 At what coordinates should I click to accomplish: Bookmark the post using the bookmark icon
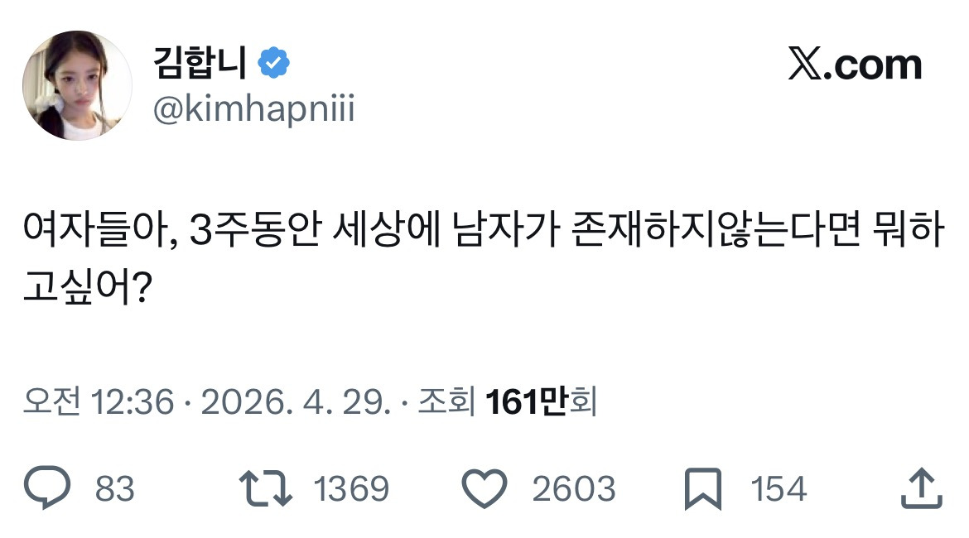(x=703, y=488)
